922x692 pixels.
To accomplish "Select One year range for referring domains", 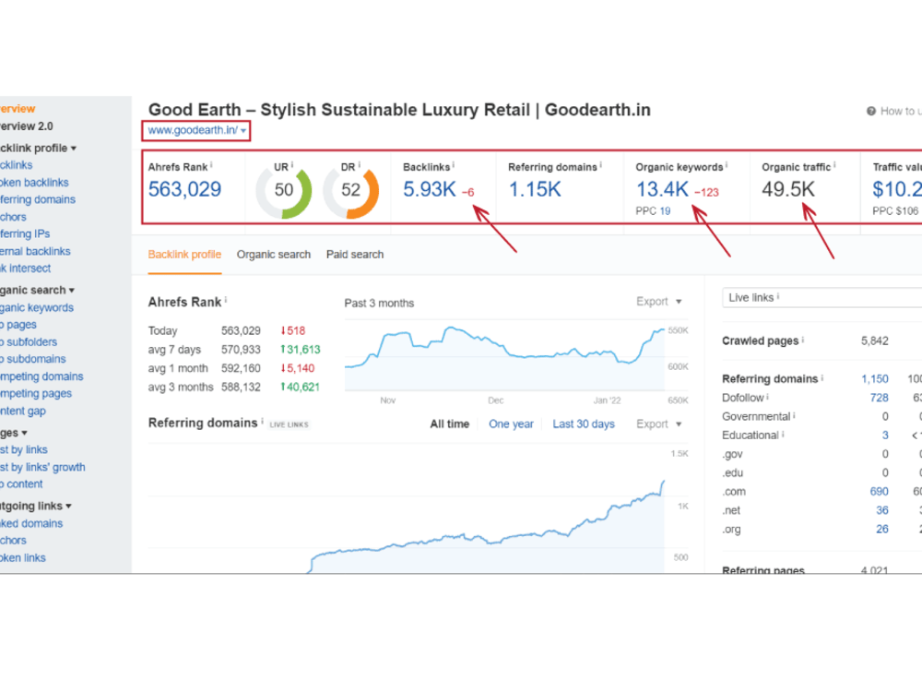I will coord(511,424).
